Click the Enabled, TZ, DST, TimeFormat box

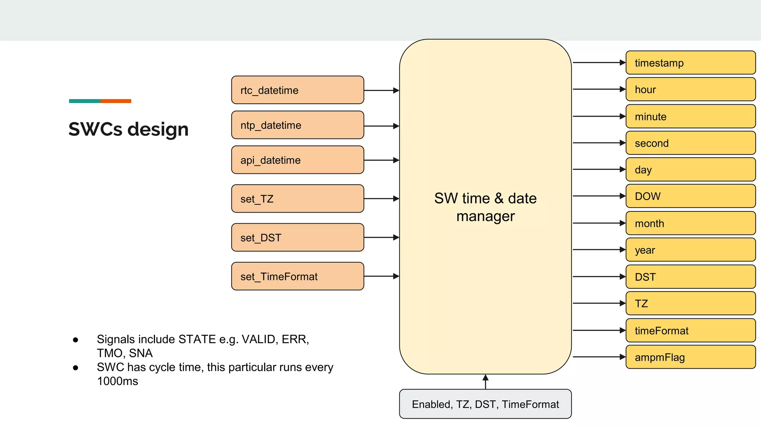point(485,404)
